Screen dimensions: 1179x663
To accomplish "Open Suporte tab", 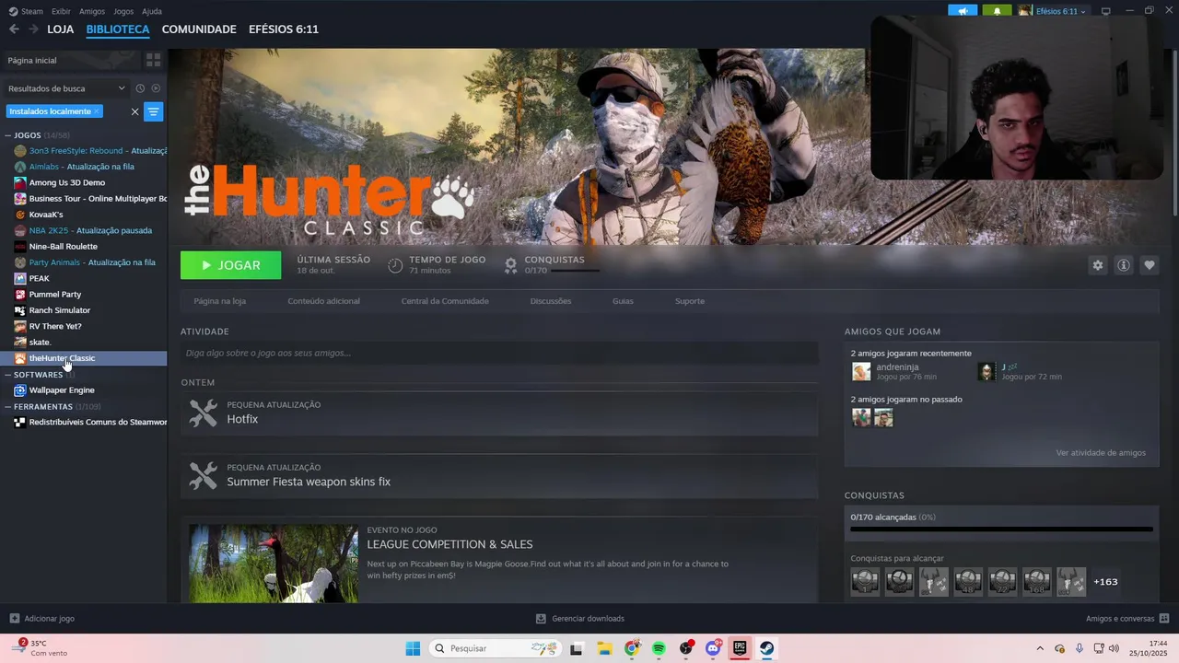I will (690, 301).
